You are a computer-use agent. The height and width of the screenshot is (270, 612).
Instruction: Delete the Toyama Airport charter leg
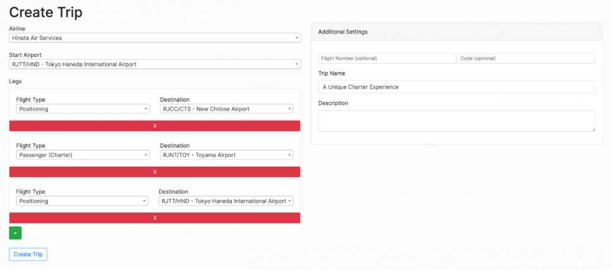(154, 172)
